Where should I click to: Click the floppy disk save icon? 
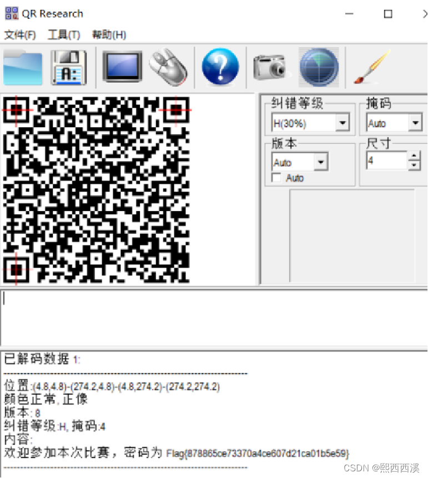(69, 68)
